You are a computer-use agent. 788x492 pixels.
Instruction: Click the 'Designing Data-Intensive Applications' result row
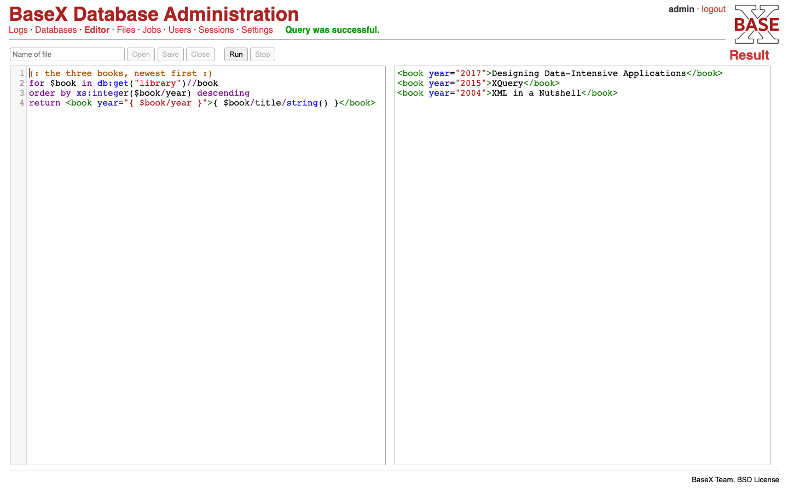click(x=560, y=73)
